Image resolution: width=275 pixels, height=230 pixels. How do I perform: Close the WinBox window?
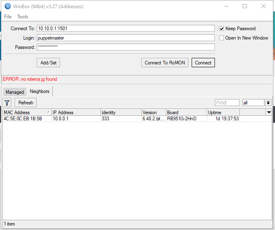(x=264, y=6)
